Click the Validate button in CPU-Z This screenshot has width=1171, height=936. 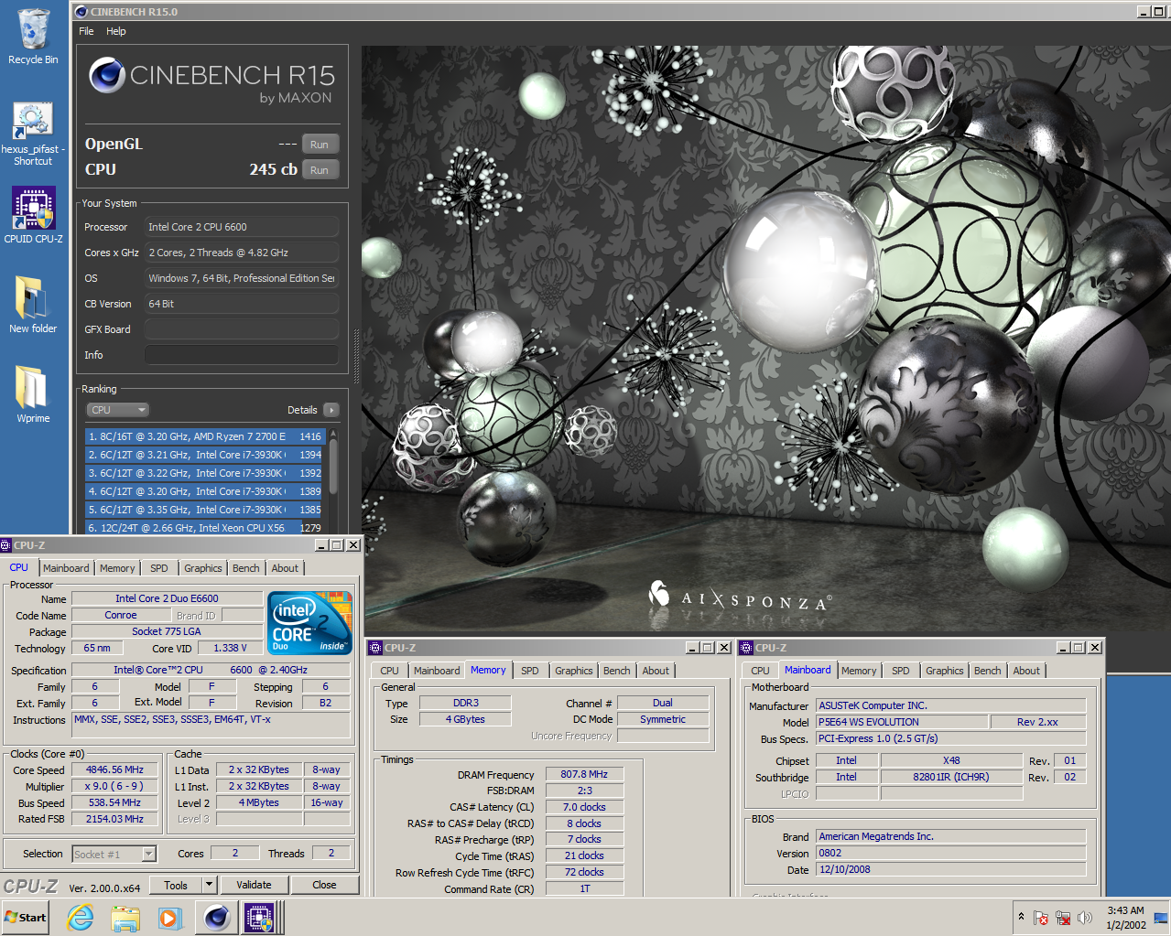tap(254, 885)
